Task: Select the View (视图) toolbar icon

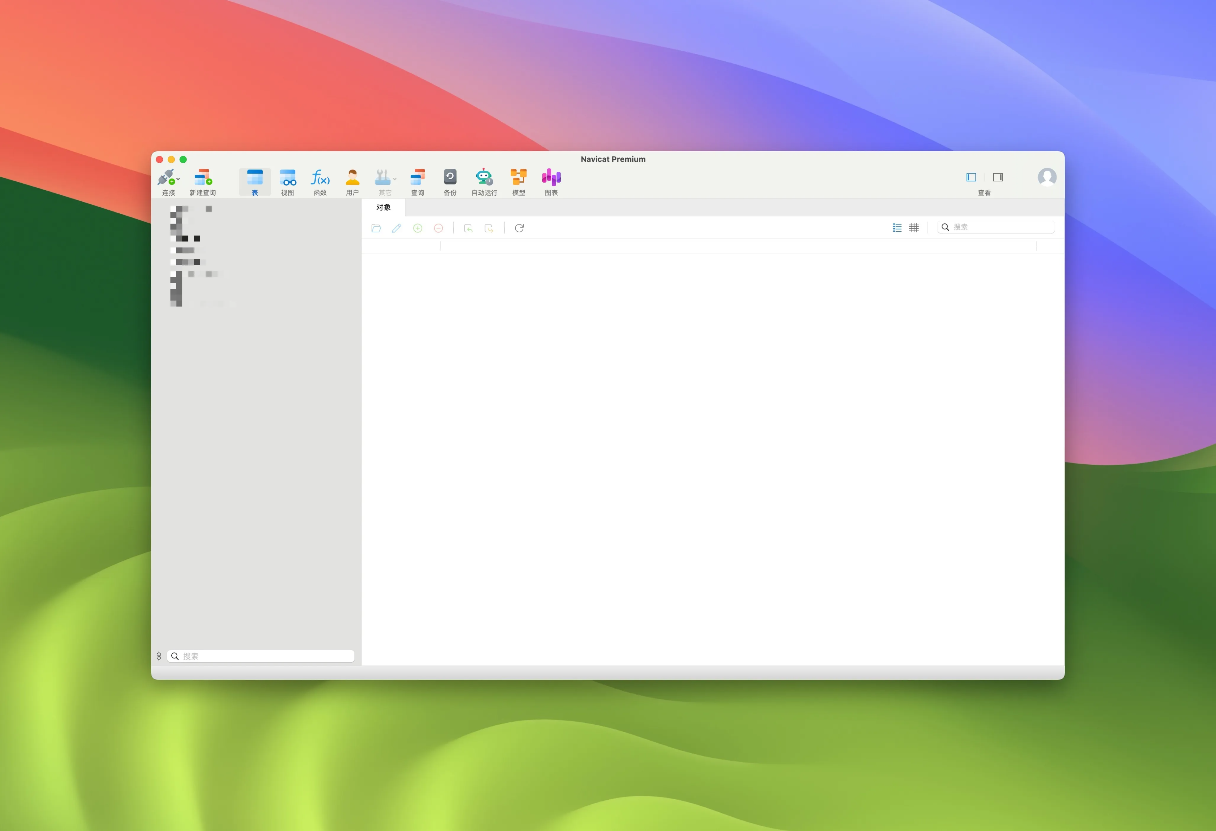Action: pos(287,177)
